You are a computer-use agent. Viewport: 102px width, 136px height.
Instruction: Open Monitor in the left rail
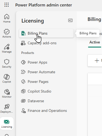[x=7, y=94]
